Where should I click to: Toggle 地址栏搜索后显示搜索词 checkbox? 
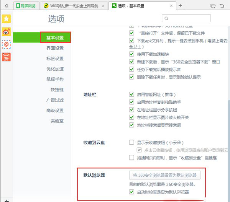click(x=131, y=125)
